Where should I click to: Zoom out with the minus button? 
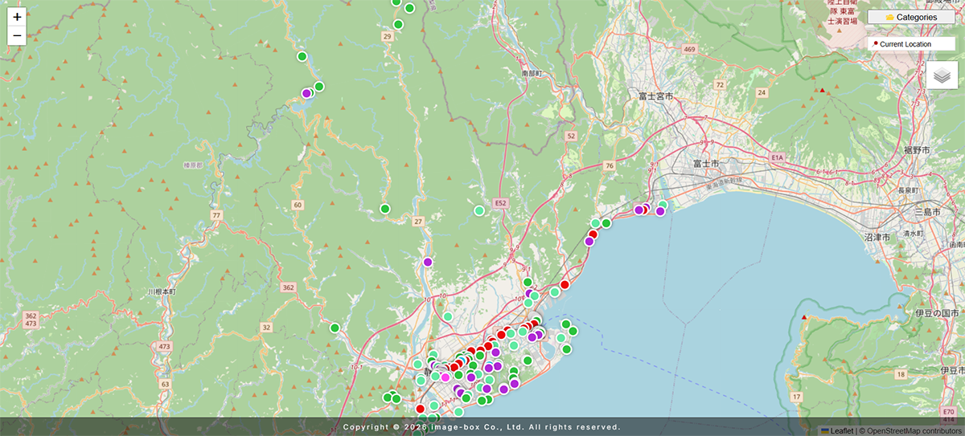pos(17,36)
